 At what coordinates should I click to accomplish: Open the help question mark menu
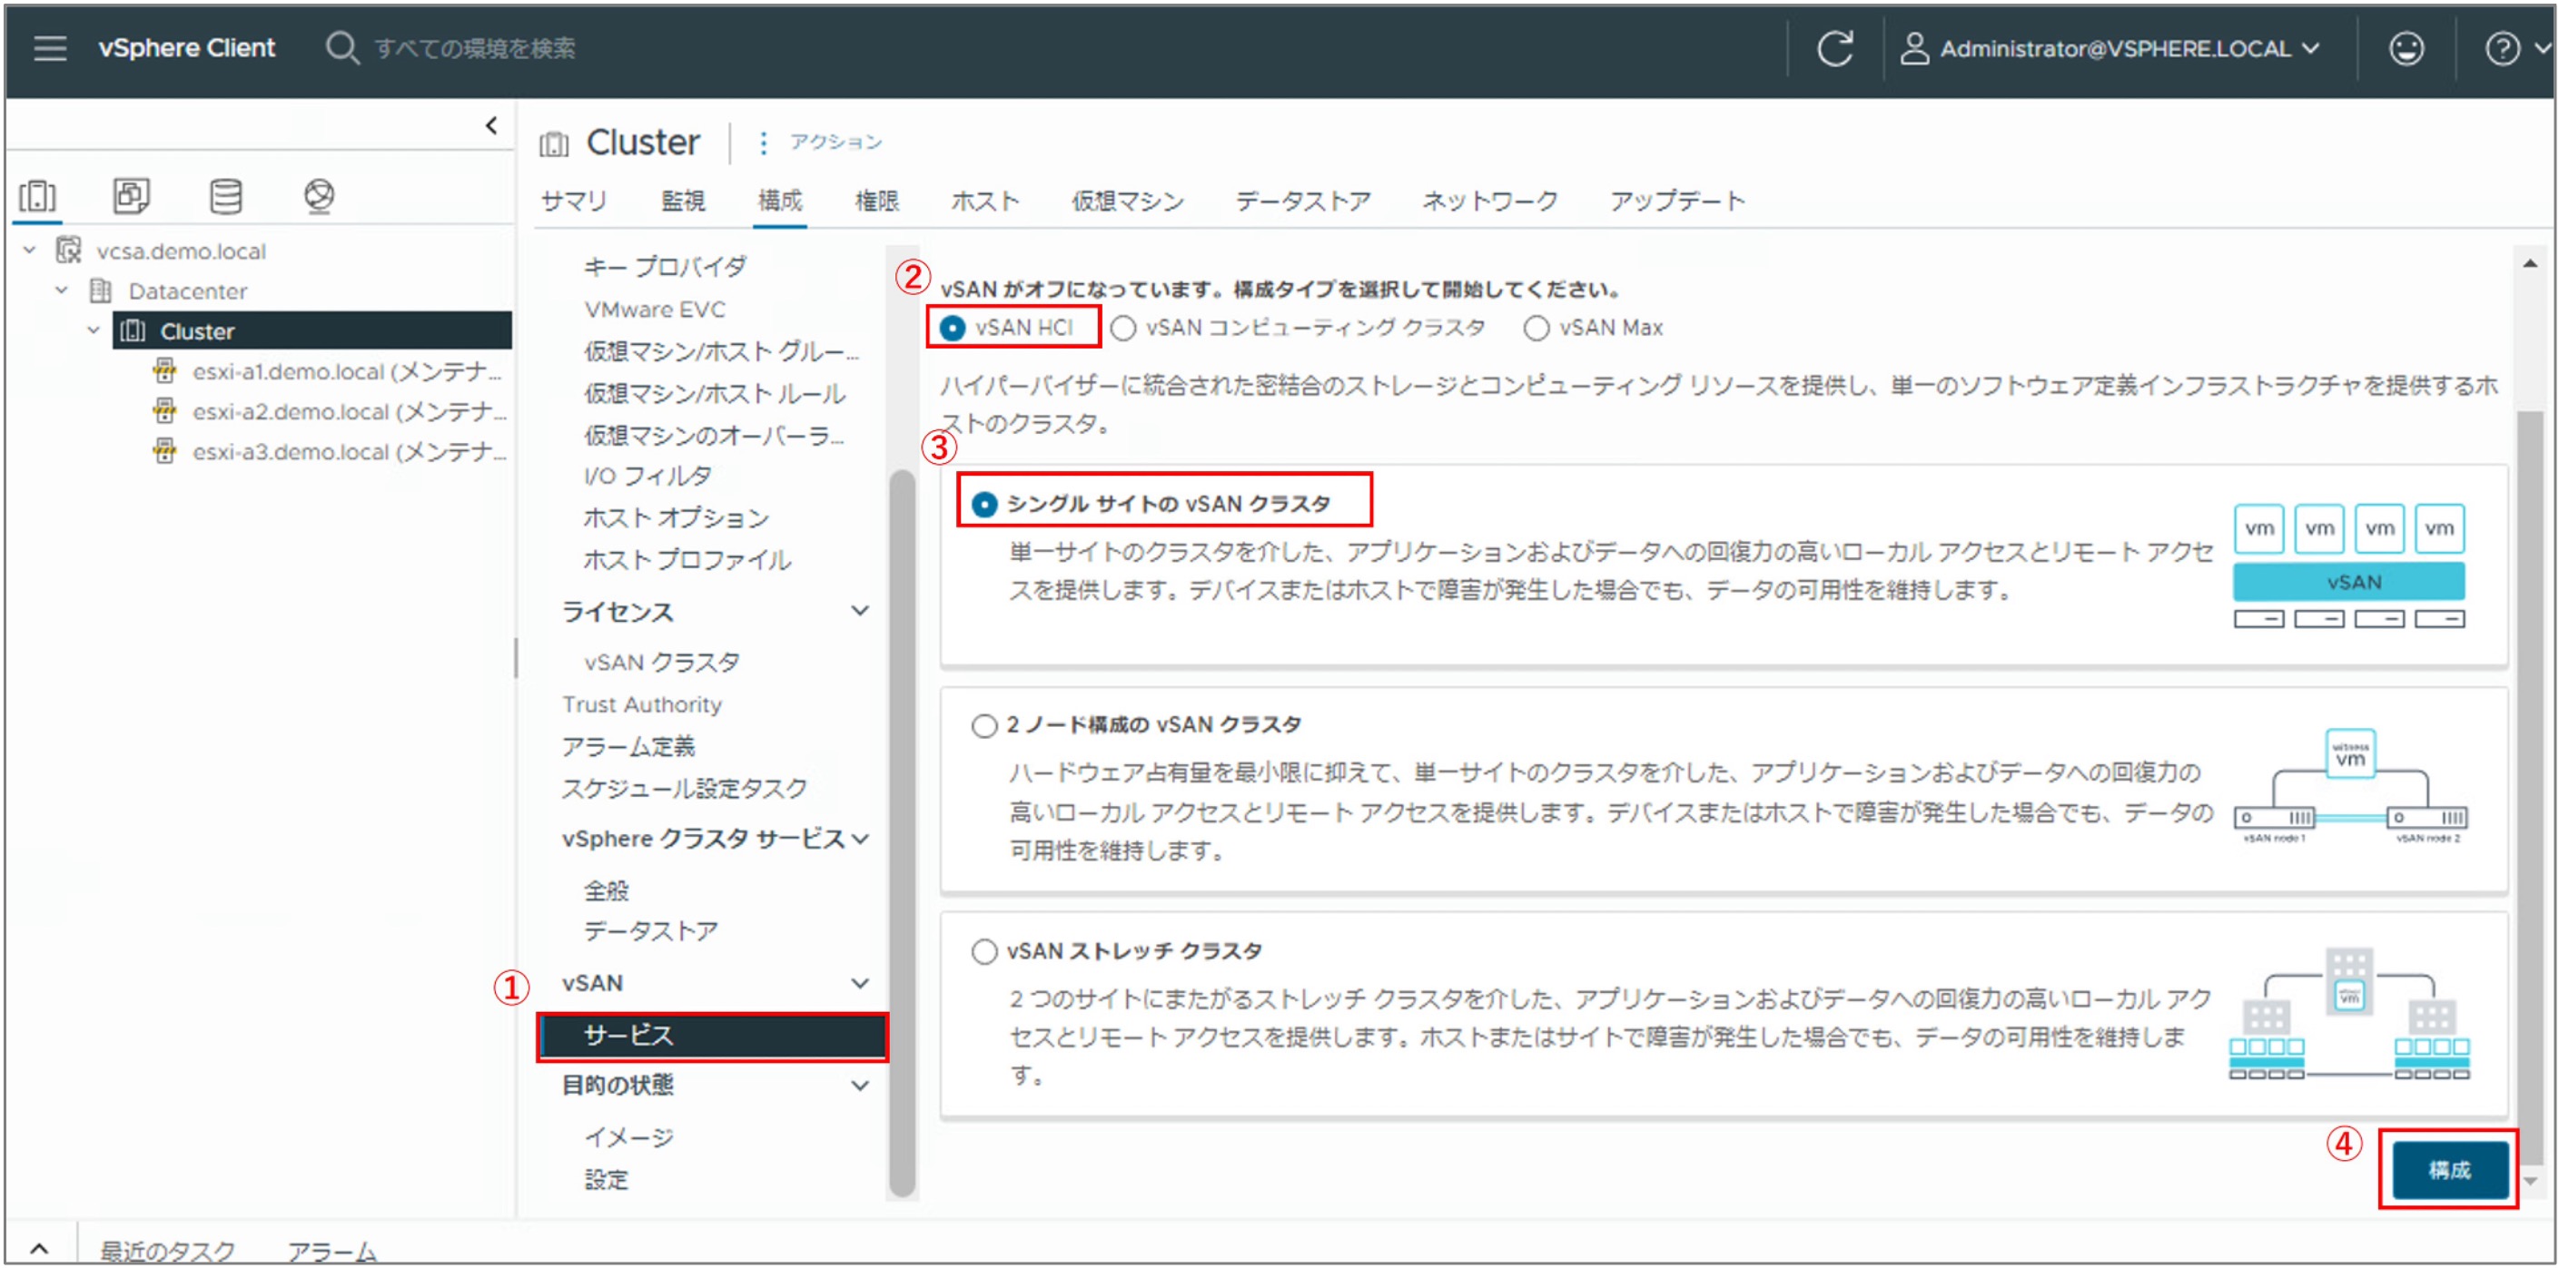(2502, 48)
